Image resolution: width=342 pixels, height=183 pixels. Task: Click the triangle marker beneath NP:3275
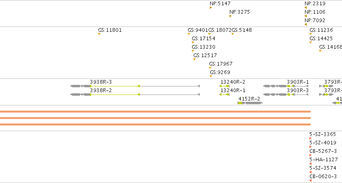(x=230, y=16)
